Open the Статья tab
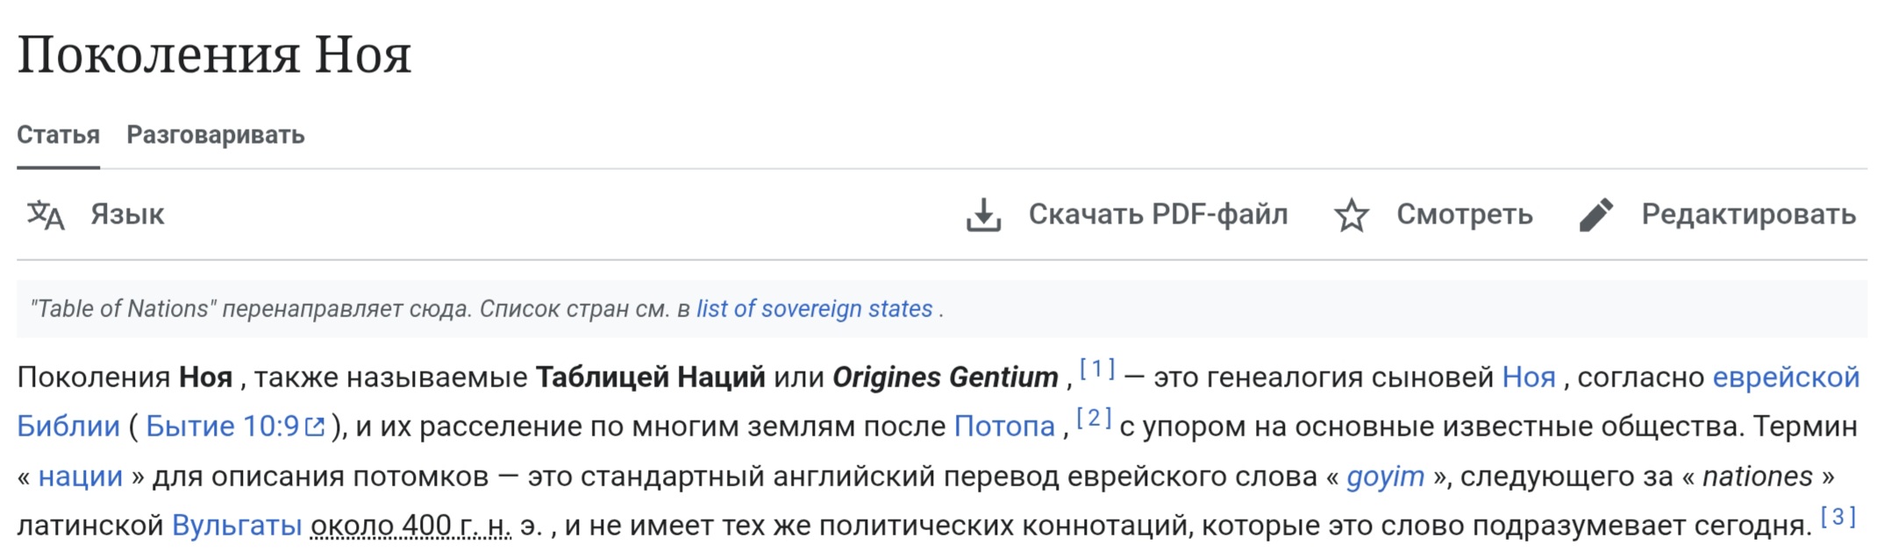 pyautogui.click(x=58, y=135)
